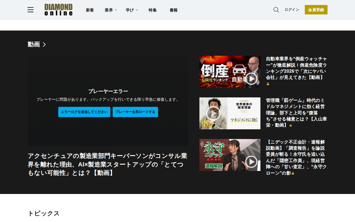This screenshot has width=355, height=222.
Task: Click the ログイン link
Action: 292,10
